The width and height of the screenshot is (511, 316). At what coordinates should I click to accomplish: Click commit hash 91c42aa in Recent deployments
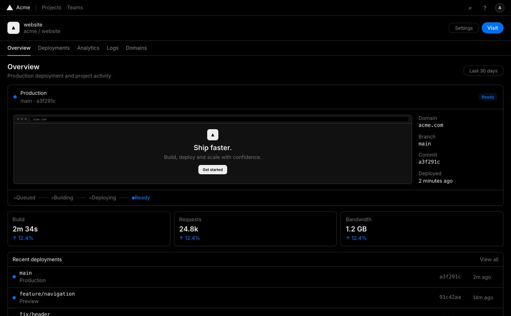[450, 297]
